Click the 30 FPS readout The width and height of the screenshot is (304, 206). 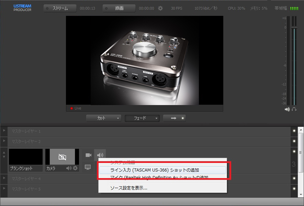(177, 8)
